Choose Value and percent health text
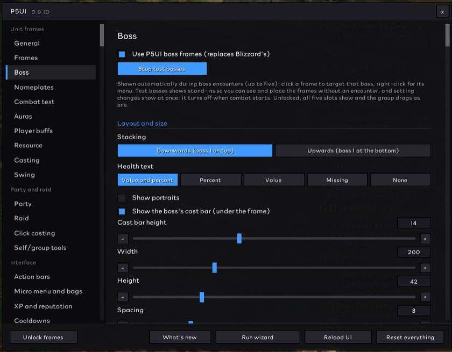 pyautogui.click(x=147, y=180)
